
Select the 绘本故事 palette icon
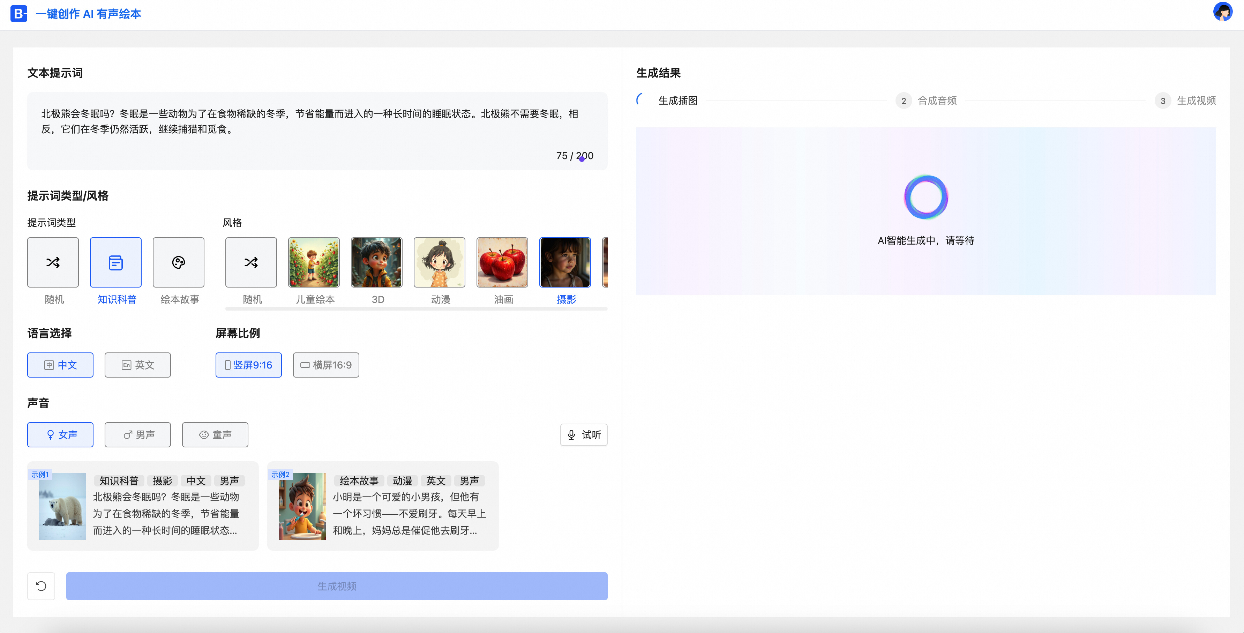(x=178, y=262)
